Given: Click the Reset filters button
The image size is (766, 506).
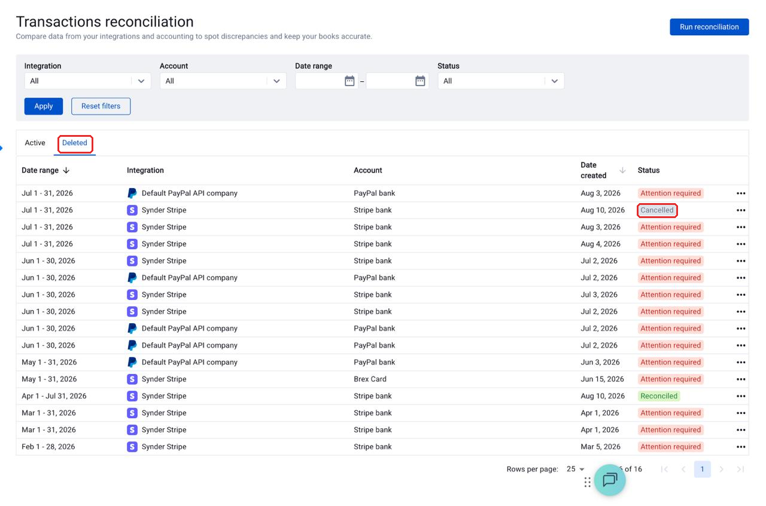Looking at the screenshot, I should [x=101, y=106].
